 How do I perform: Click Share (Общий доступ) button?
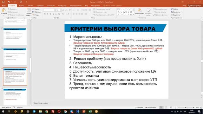pos(194,6)
